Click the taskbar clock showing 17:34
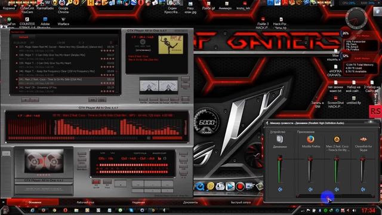 tap(368, 210)
